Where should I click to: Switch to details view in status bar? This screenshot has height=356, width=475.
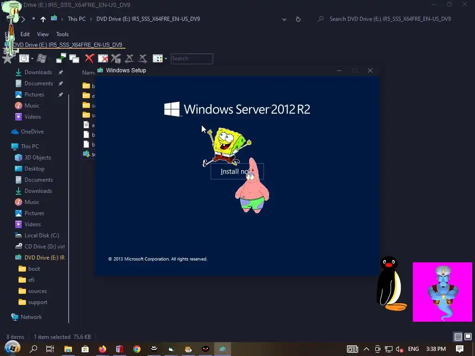point(458,337)
